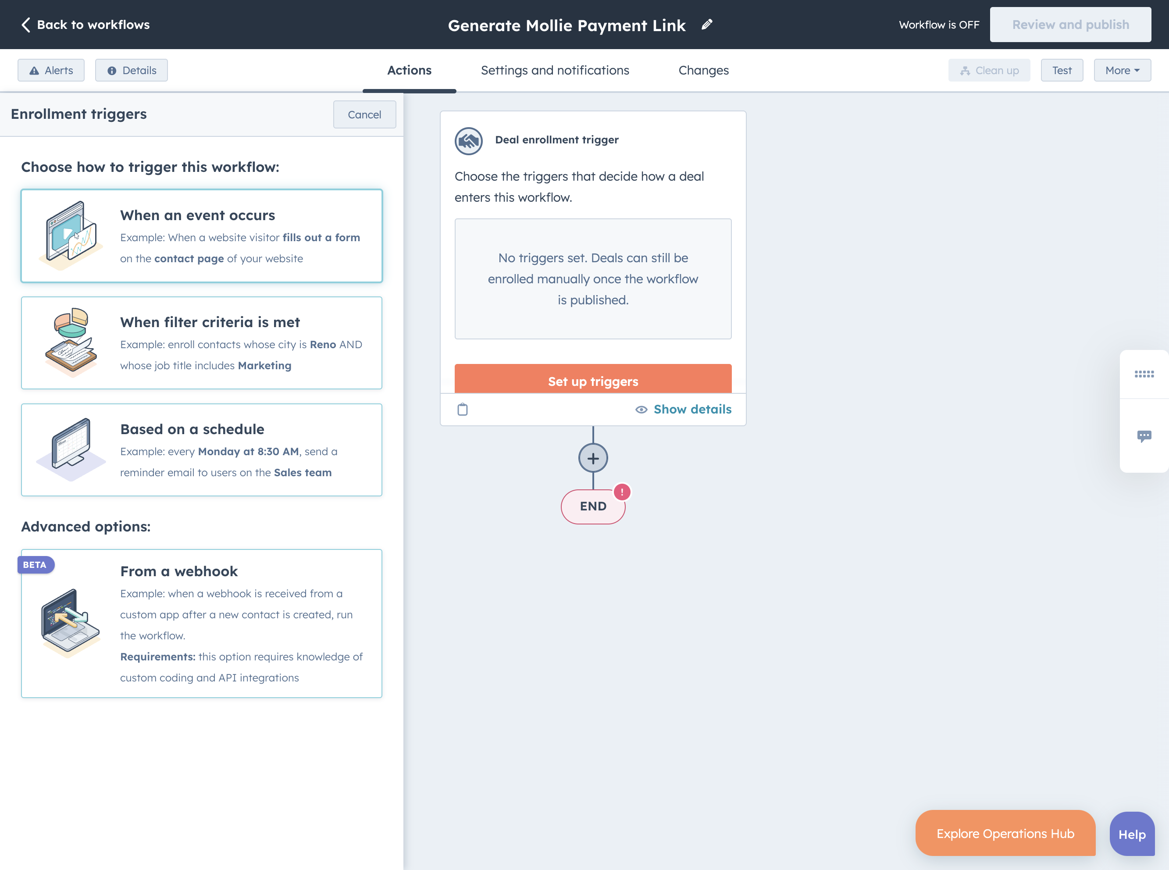The image size is (1169, 870).
Task: Open the comments speech bubble icon
Action: (1144, 436)
